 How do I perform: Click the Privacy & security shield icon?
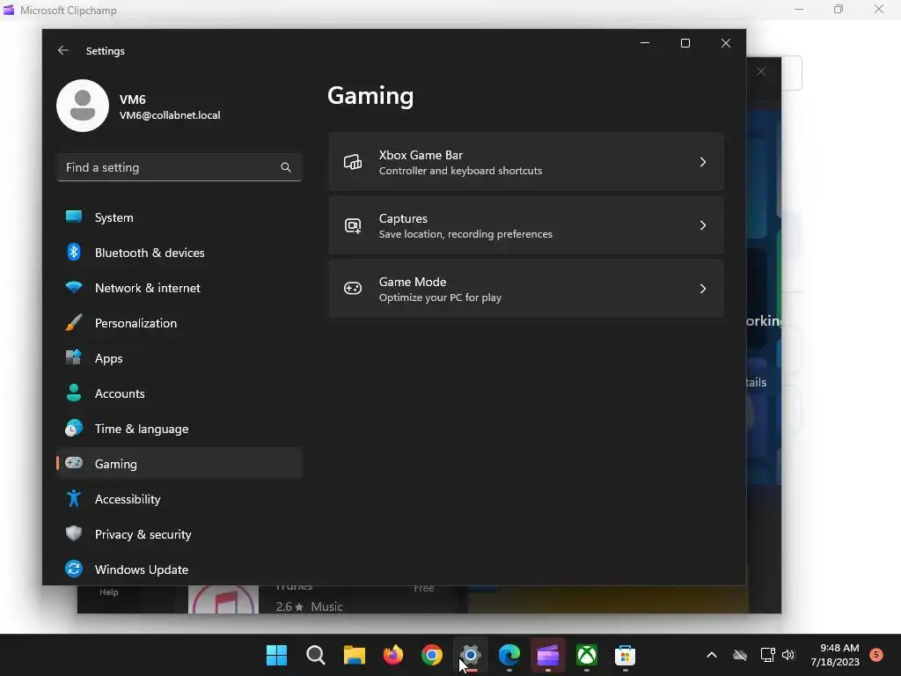click(x=74, y=533)
